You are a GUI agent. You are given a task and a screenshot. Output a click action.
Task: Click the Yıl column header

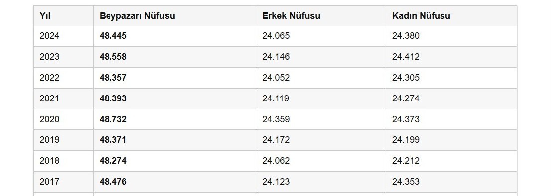coord(63,16)
